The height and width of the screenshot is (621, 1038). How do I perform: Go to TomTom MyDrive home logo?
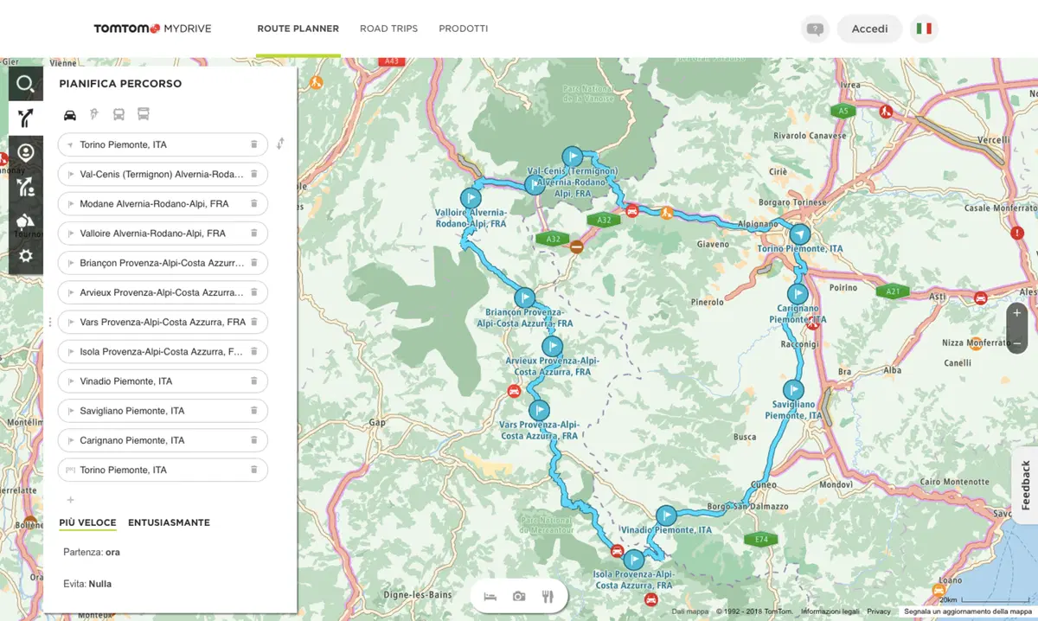point(152,29)
